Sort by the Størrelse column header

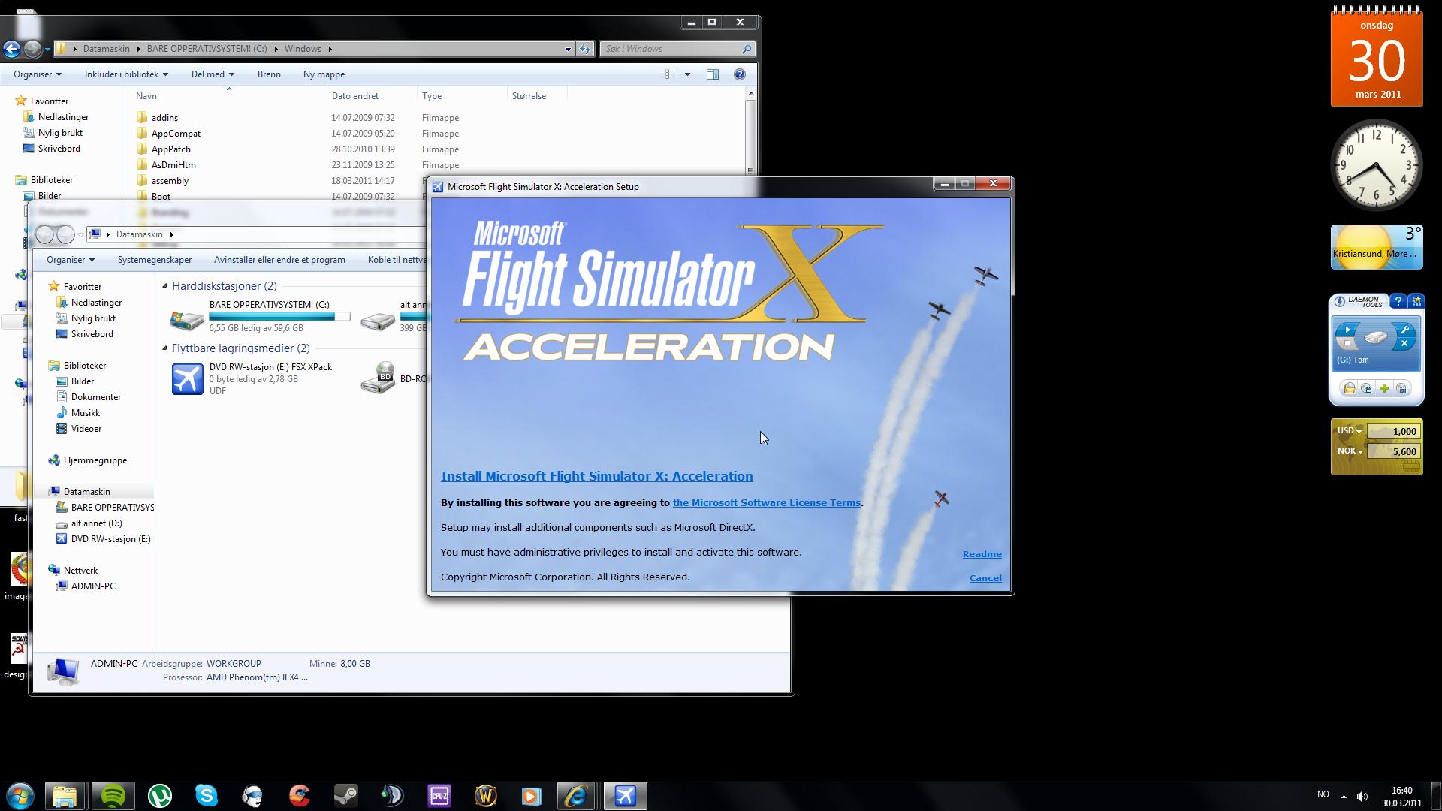pos(529,96)
